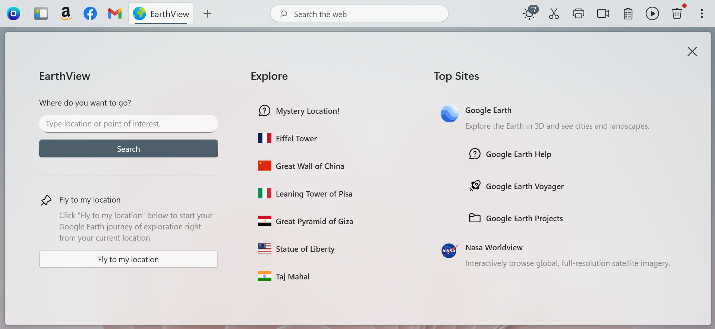Click 'Explore the Earth in 3D' description

tap(557, 126)
